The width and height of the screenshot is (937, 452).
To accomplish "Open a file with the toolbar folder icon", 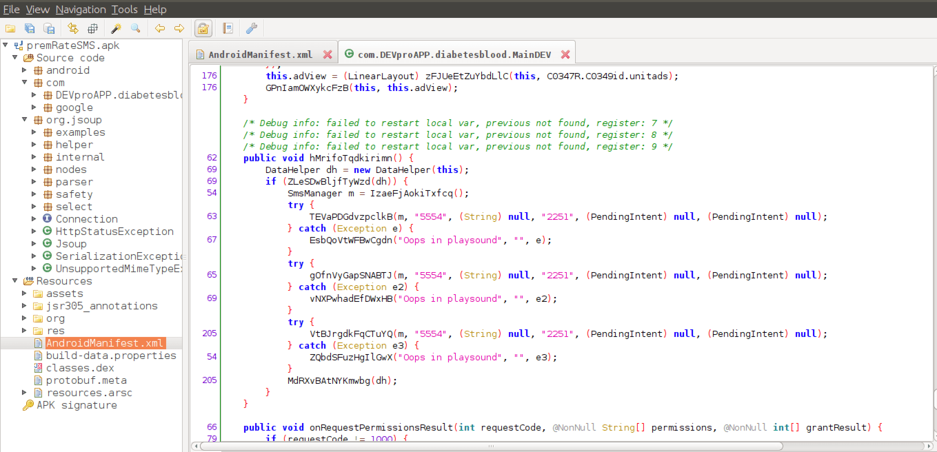I will pyautogui.click(x=10, y=28).
